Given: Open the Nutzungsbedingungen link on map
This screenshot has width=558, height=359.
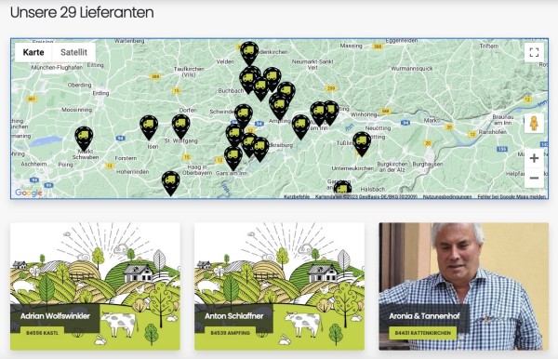Looking at the screenshot, I should (447, 196).
